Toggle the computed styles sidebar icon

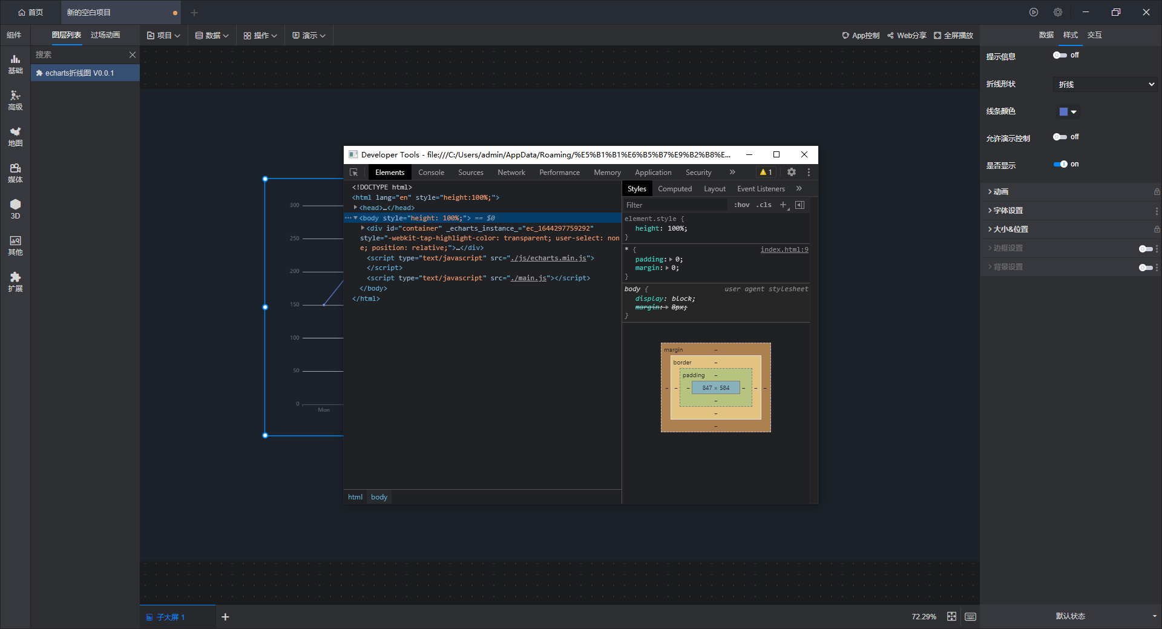799,205
